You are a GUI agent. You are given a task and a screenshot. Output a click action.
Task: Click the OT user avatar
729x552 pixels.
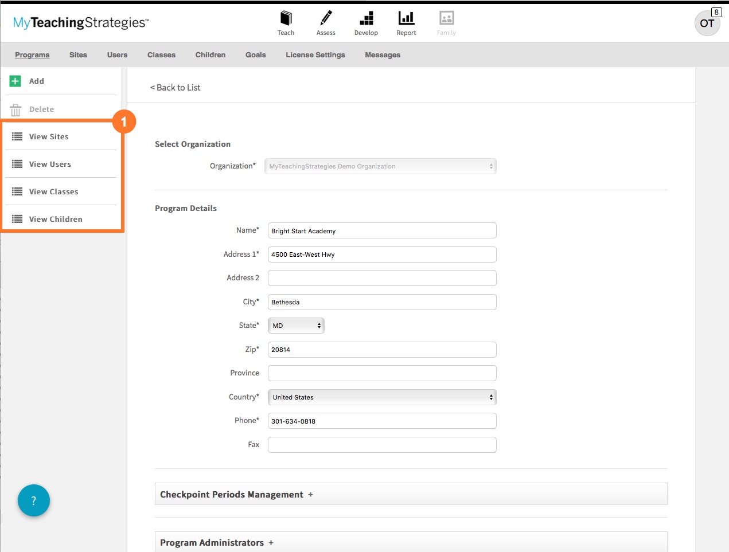tap(707, 24)
